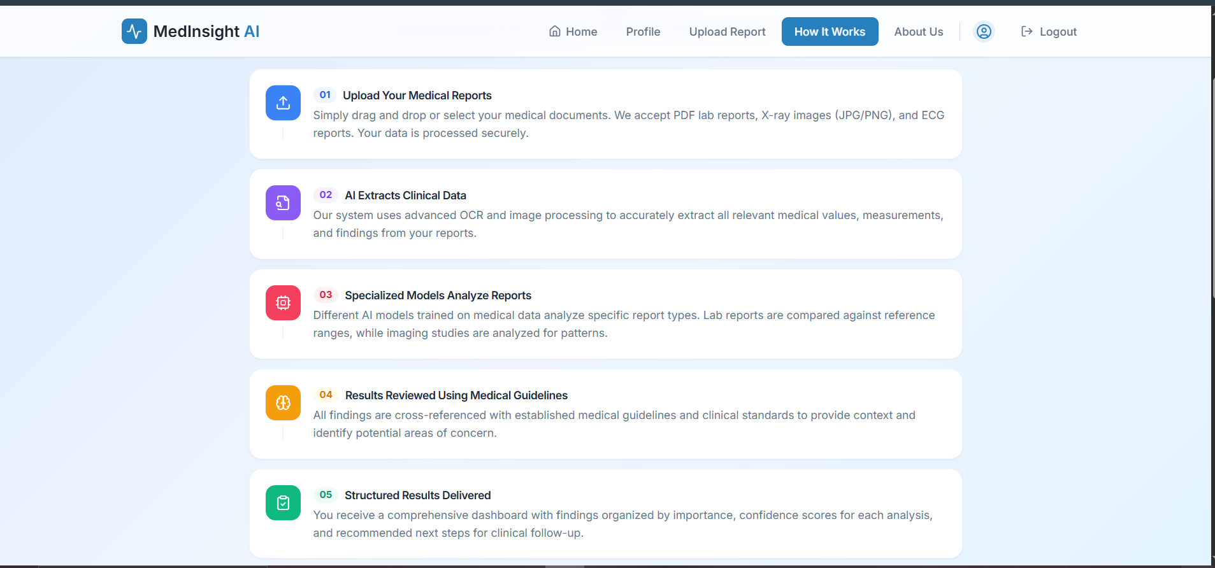Screen dimensions: 1215x568
Task: Click the purple document scan icon
Action: coord(283,203)
